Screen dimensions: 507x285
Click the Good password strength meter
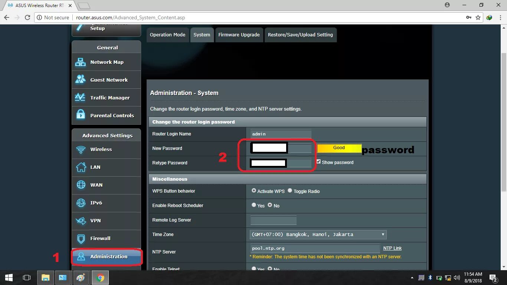coord(339,148)
